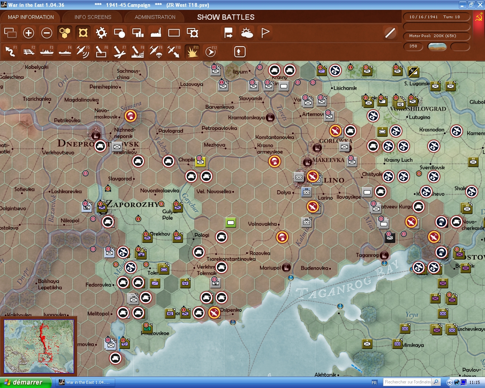Image resolution: width=485 pixels, height=388 pixels.
Task: Select the F1 move mode icon
Action: coord(10,52)
